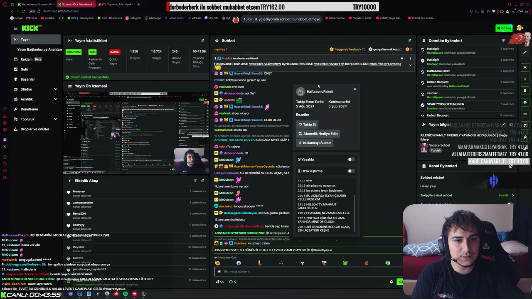
Task: Click the pin icon on pinned message
Action: tap(402, 59)
